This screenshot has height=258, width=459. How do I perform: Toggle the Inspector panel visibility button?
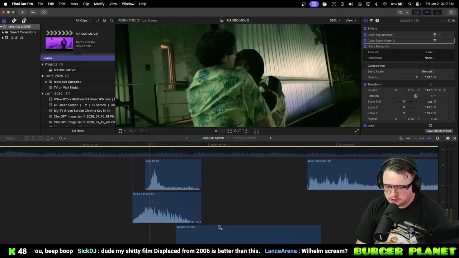coord(437,12)
